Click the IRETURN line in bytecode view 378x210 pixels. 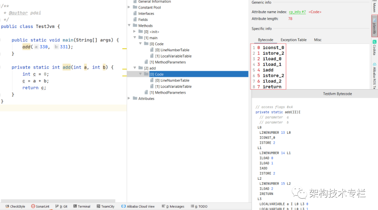click(266, 194)
